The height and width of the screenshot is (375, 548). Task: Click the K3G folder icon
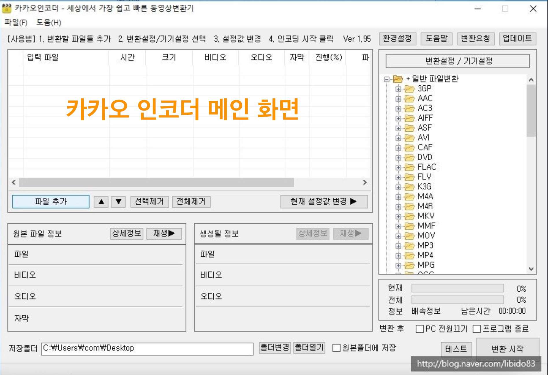point(409,187)
